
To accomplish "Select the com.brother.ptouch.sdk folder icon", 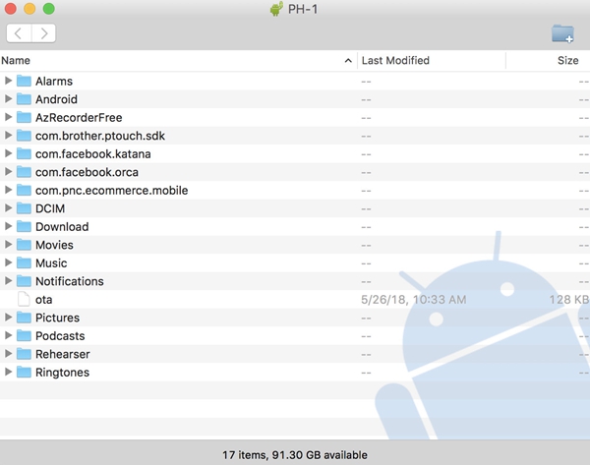I will 24,136.
